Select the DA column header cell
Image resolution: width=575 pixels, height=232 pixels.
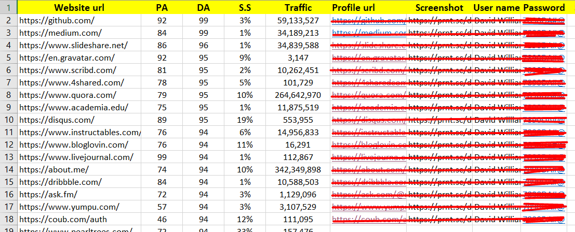point(204,7)
